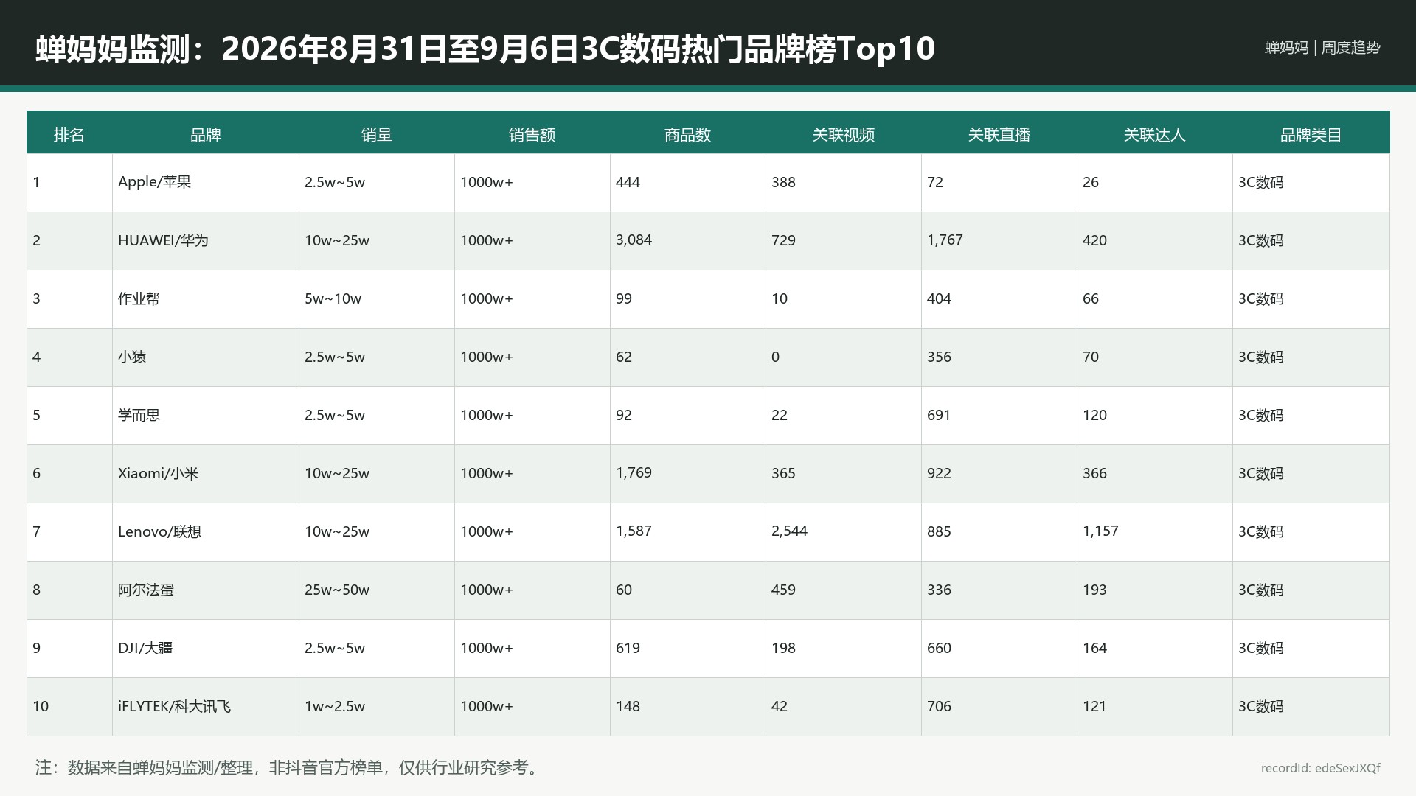1416x796 pixels.
Task: Click the 404 related livestreams for 作业帮
Action: [939, 298]
